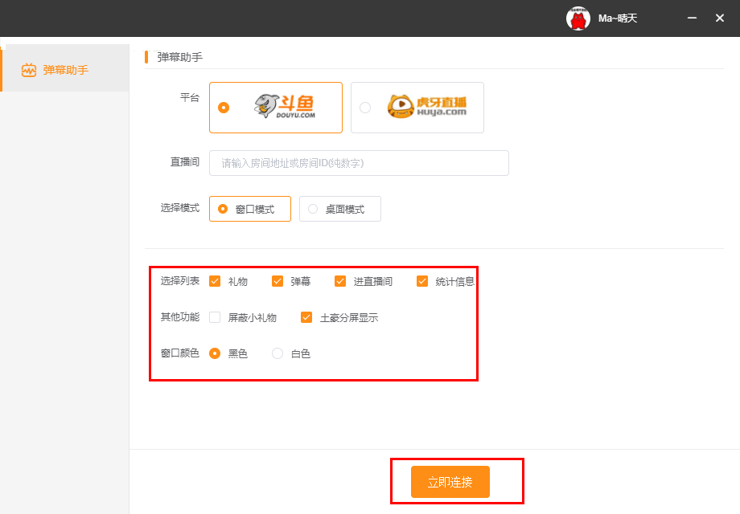The width and height of the screenshot is (740, 514).
Task: Close the application window
Action: (x=720, y=18)
